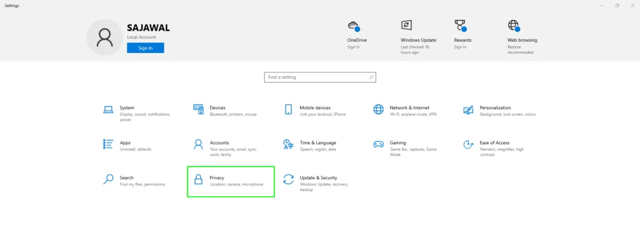Click OneDrive 'Sign In' status text

point(354,47)
